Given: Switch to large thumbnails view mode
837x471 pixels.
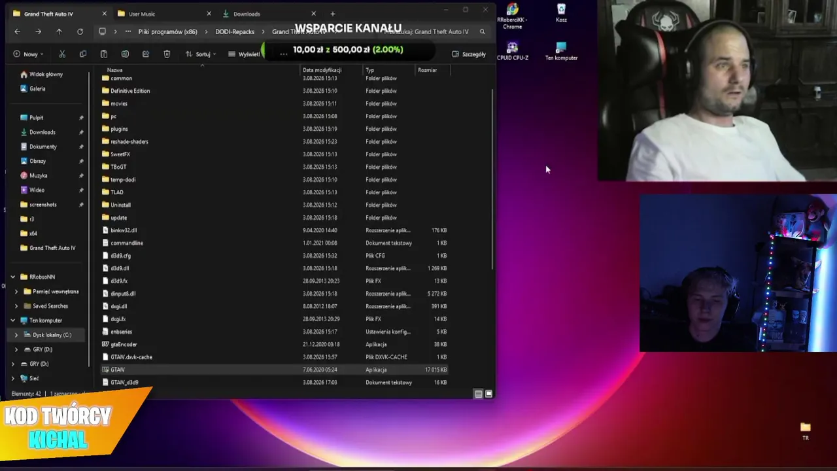Looking at the screenshot, I should pyautogui.click(x=488, y=394).
